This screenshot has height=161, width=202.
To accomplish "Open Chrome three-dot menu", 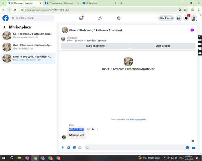I will click(198, 10).
